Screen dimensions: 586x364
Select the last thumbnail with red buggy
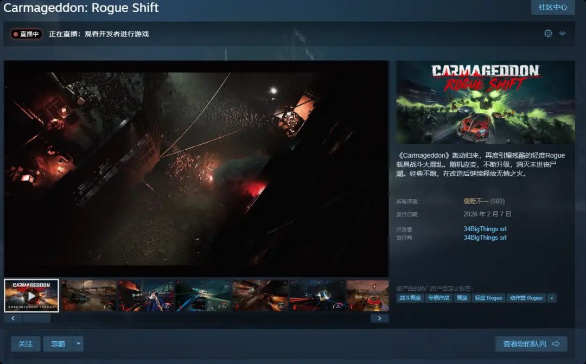(368, 296)
